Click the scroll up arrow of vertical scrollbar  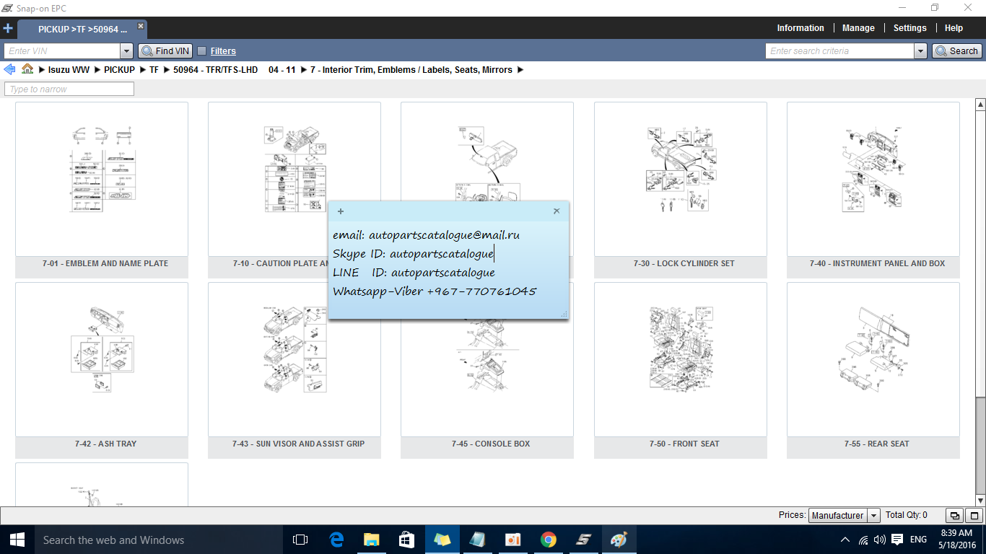980,105
